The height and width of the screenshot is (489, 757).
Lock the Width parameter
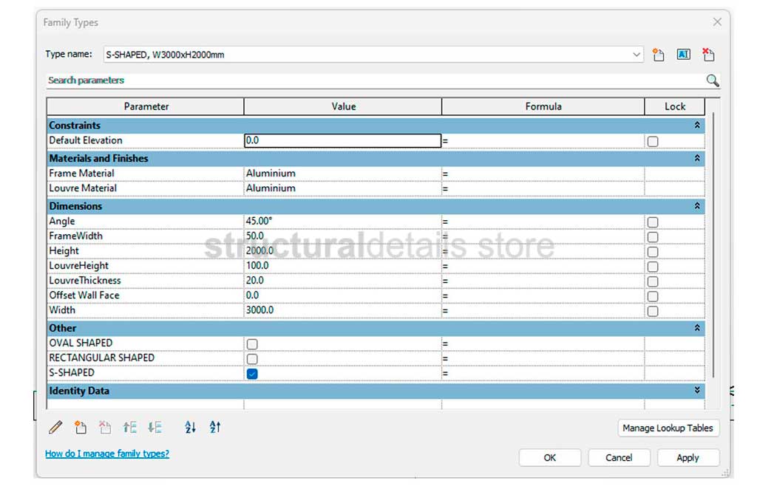click(653, 312)
